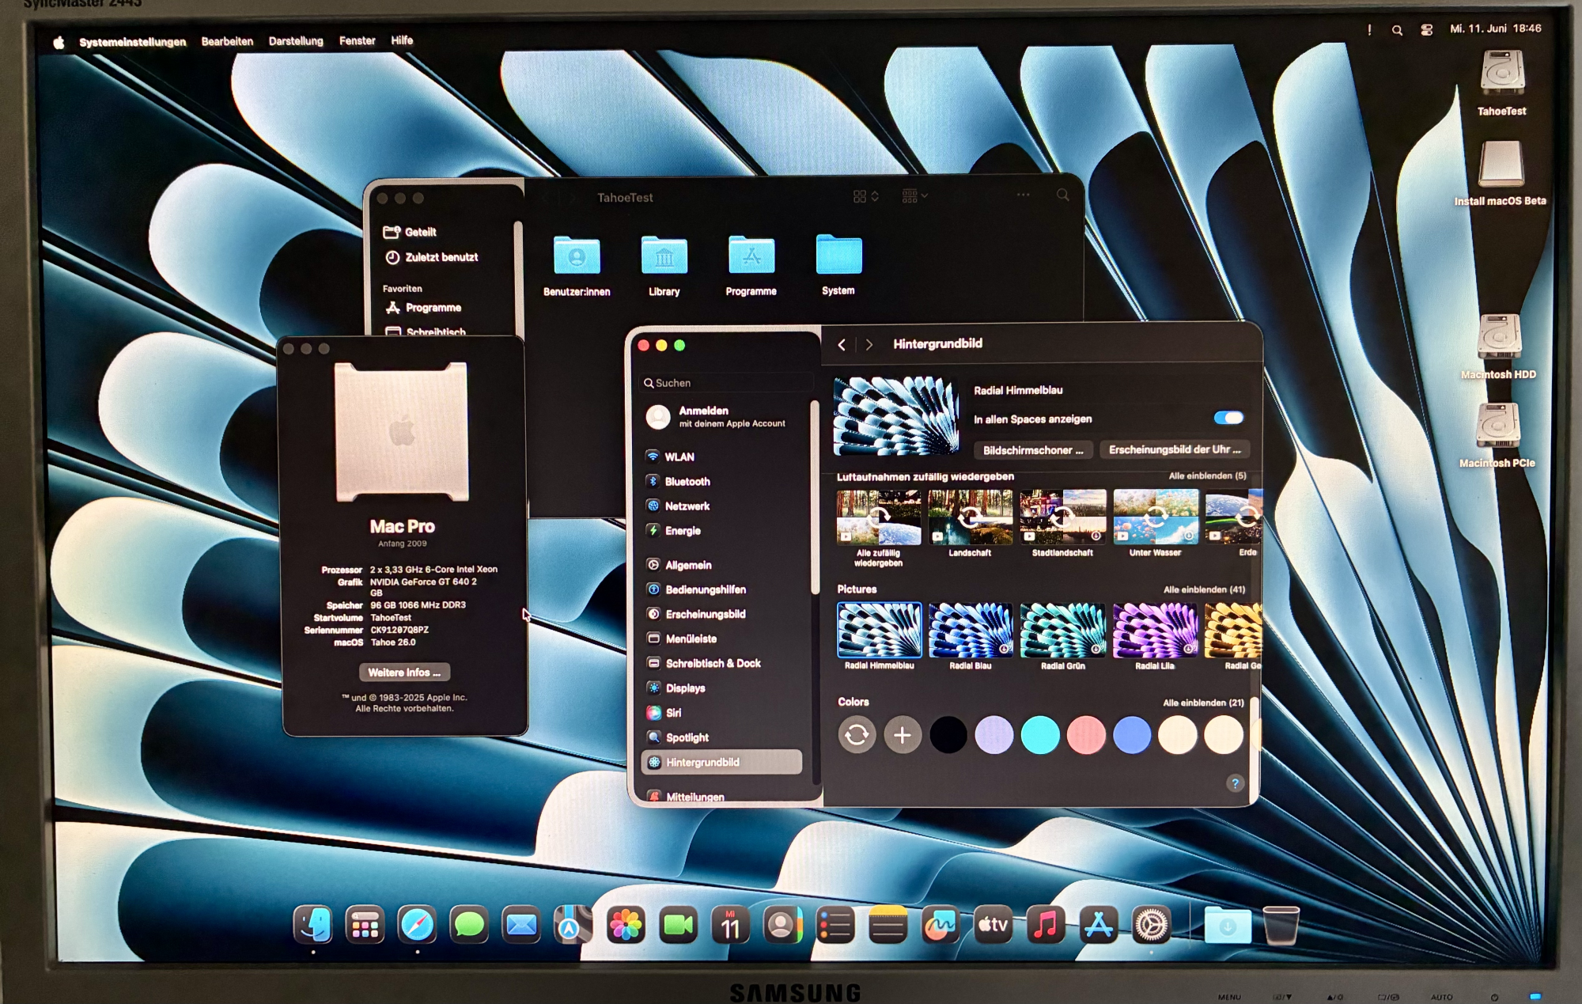Open the Darstellung menu
The height and width of the screenshot is (1004, 1582).
[296, 41]
